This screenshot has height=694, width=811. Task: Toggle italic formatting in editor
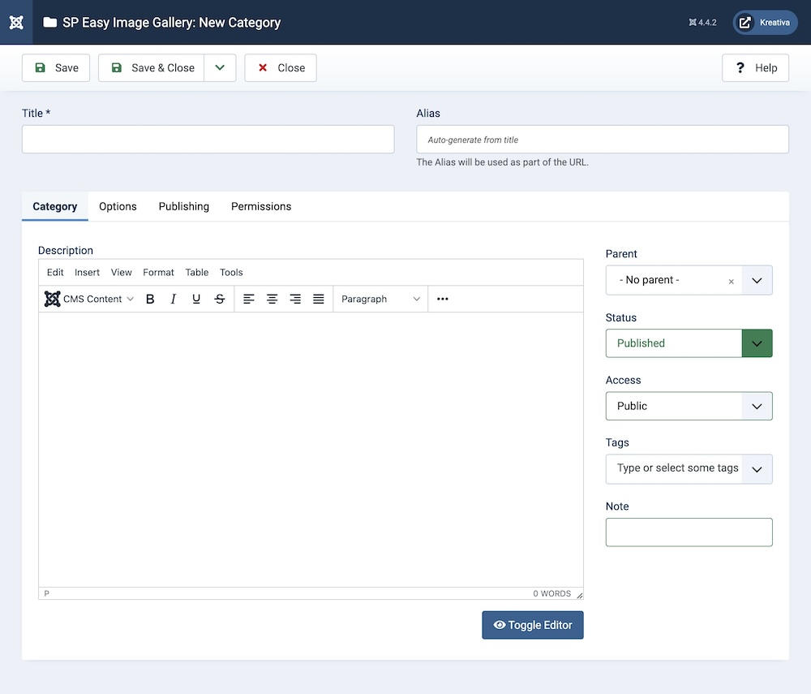tap(173, 299)
